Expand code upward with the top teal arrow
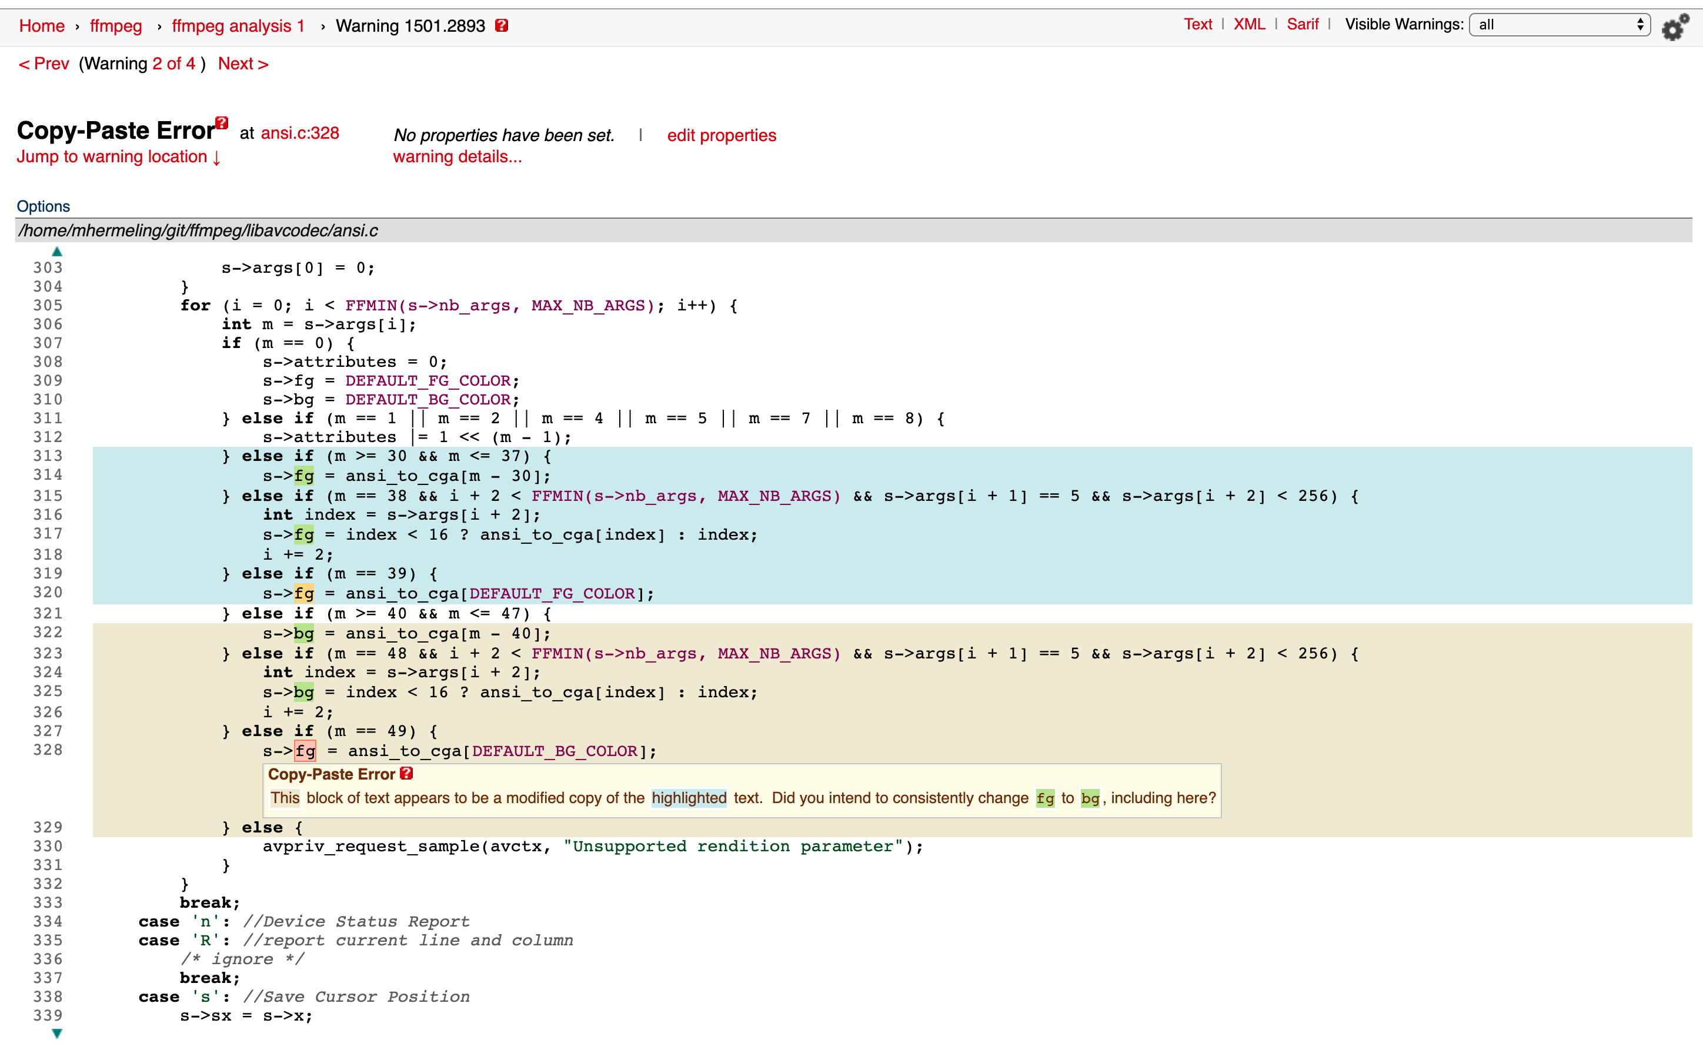This screenshot has width=1703, height=1050. tap(57, 252)
